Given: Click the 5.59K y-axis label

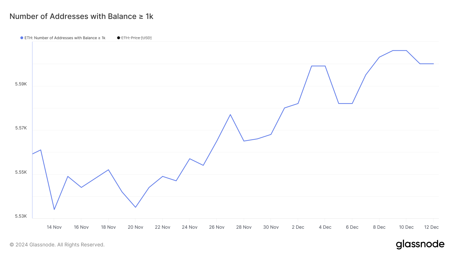Looking at the screenshot, I should click(21, 84).
